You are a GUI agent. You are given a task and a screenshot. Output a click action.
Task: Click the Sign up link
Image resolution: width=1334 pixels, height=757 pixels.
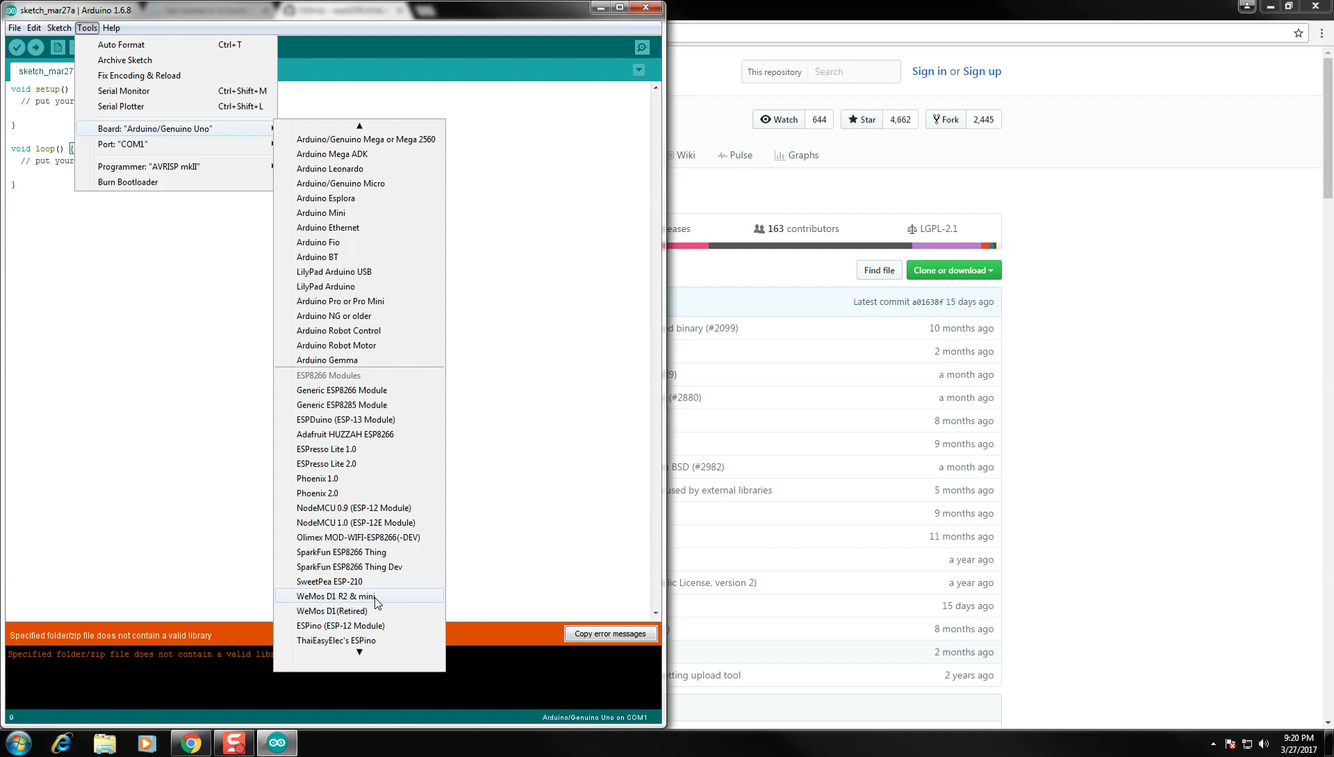point(982,72)
